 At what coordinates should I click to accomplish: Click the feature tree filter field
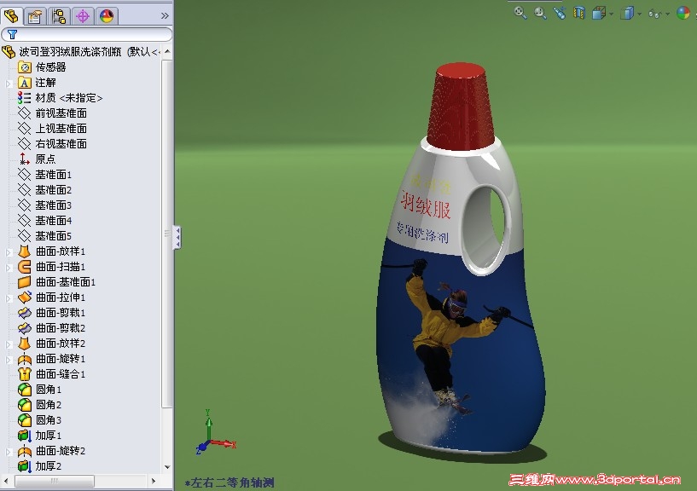(x=87, y=34)
